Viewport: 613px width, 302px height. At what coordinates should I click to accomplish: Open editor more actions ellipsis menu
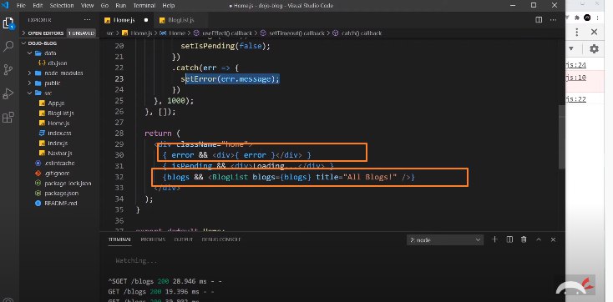pyautogui.click(x=553, y=20)
